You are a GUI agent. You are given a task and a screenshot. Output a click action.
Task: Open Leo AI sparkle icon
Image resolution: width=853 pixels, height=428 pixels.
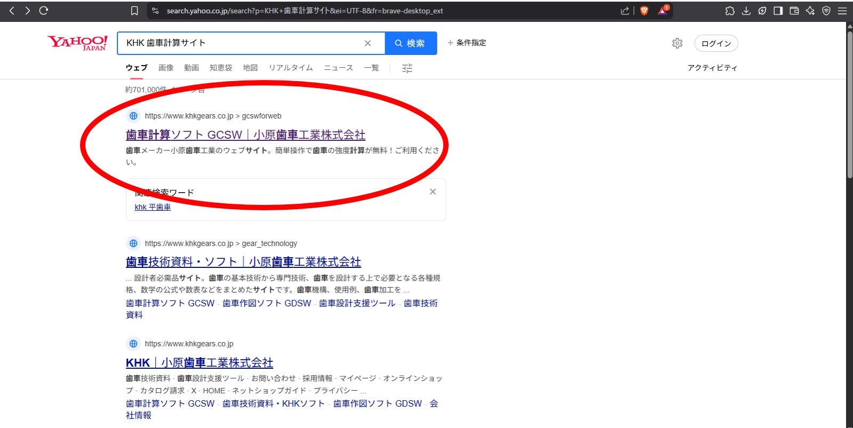pyautogui.click(x=810, y=11)
